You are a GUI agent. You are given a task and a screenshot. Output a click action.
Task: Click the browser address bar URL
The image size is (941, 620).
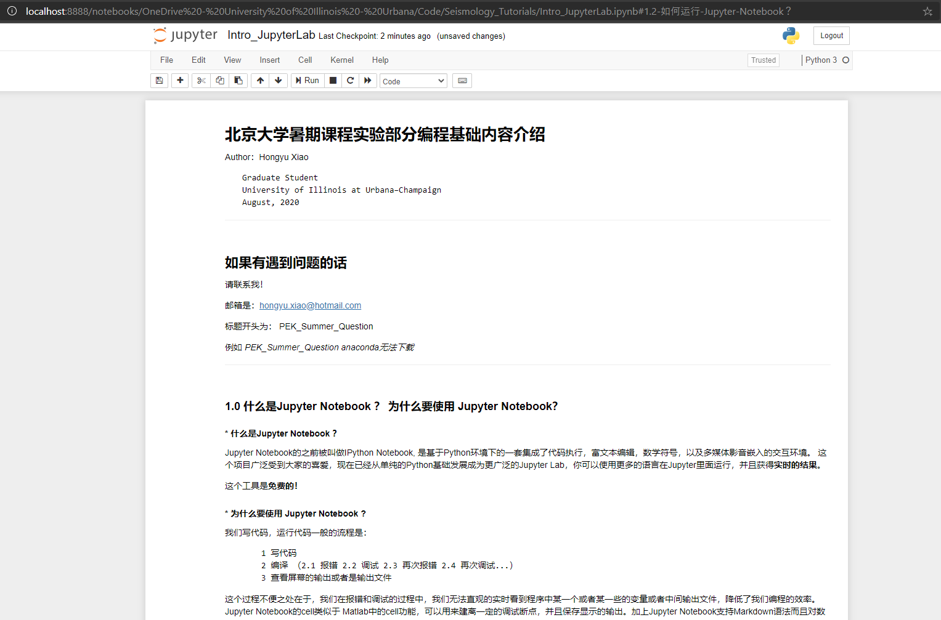(x=408, y=11)
